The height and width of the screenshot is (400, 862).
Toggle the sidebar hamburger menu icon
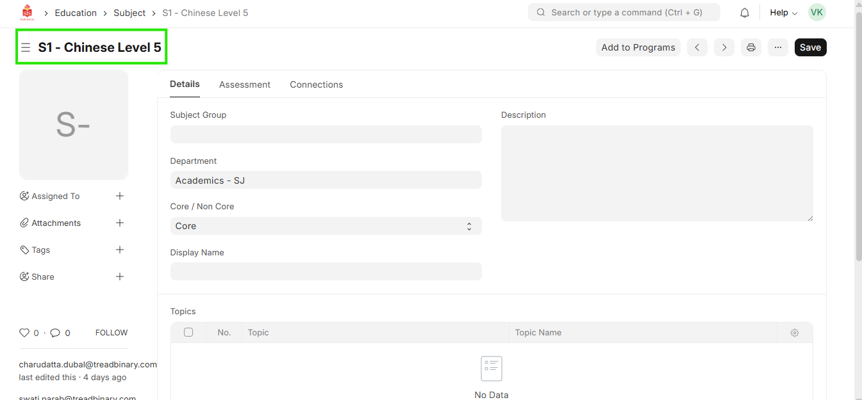(x=26, y=47)
